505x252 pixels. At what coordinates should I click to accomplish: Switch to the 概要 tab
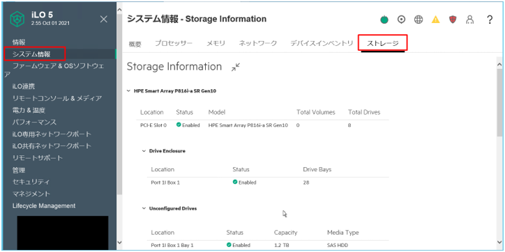point(135,45)
